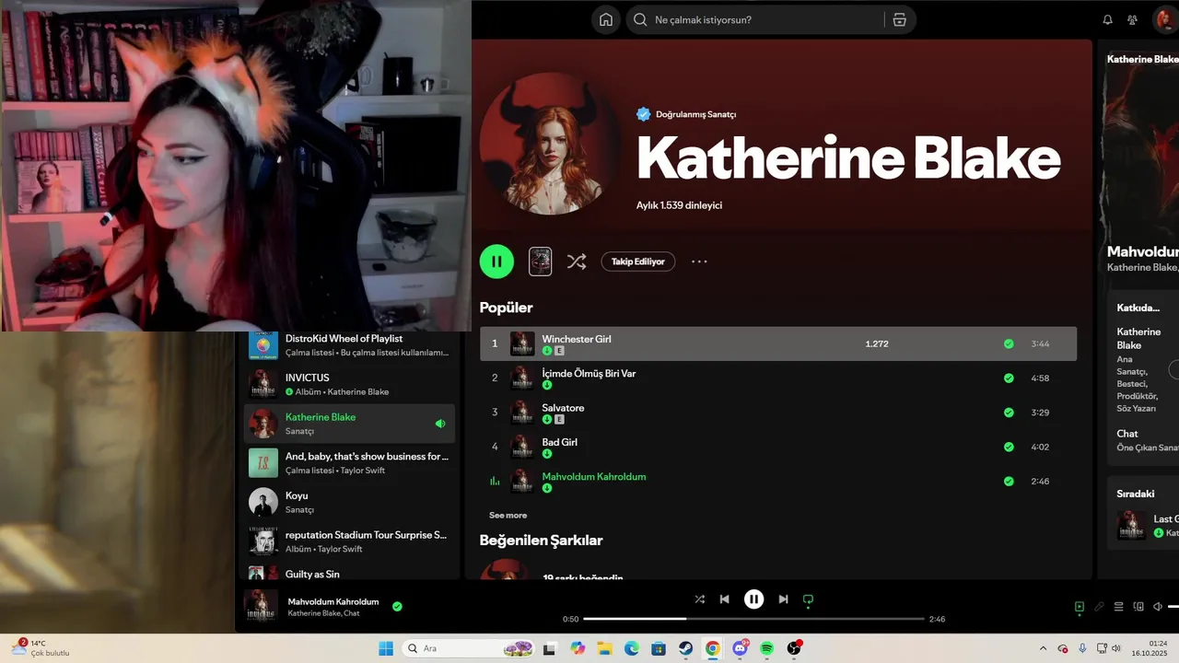Open more options three-dot menu for artist
Viewport: 1179px width, 663px height.
(x=699, y=262)
